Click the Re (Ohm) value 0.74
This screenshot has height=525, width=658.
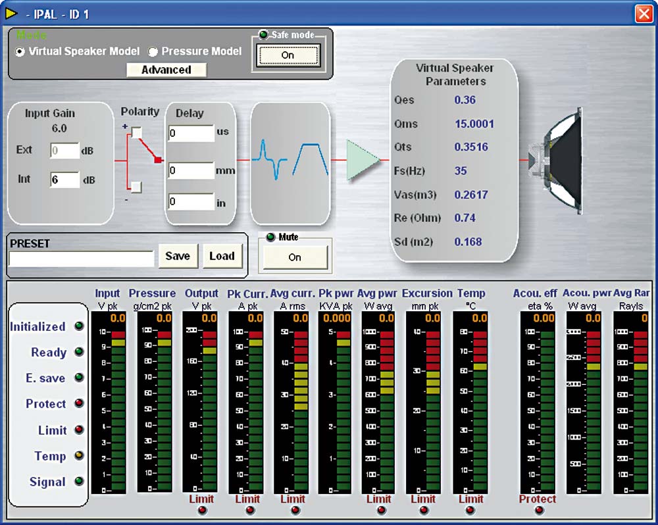click(x=465, y=218)
